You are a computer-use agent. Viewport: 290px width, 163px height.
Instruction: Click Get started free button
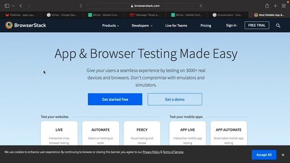pos(115,99)
